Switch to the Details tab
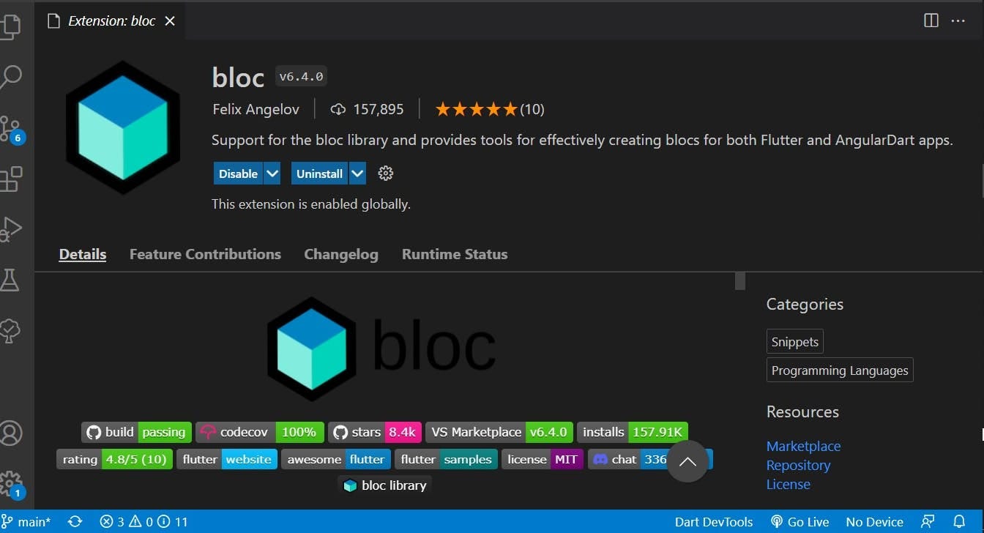This screenshot has width=984, height=533. tap(83, 254)
